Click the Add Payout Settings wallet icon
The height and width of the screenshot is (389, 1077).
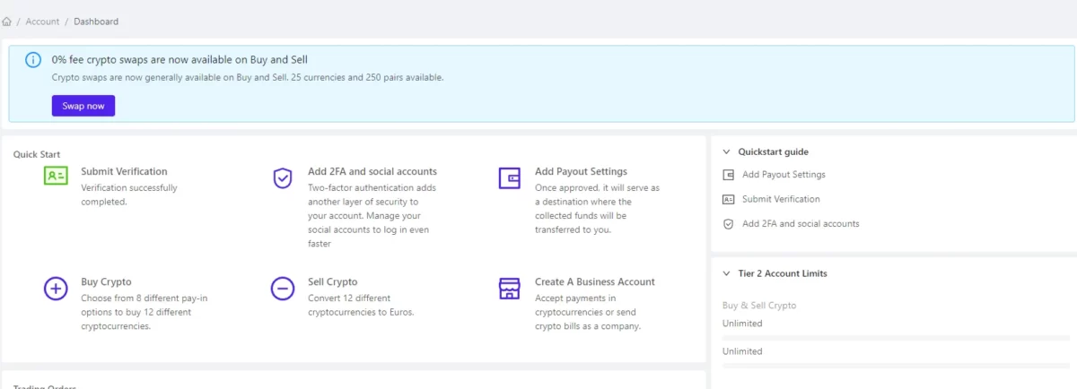tap(510, 177)
